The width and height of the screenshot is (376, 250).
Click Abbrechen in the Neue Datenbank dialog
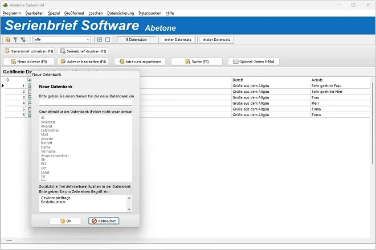(104, 221)
